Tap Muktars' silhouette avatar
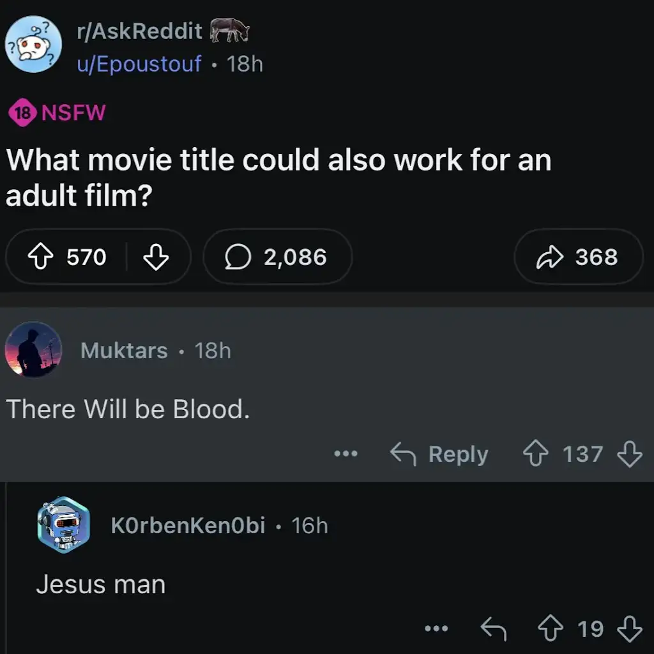654x654 pixels. coord(33,349)
